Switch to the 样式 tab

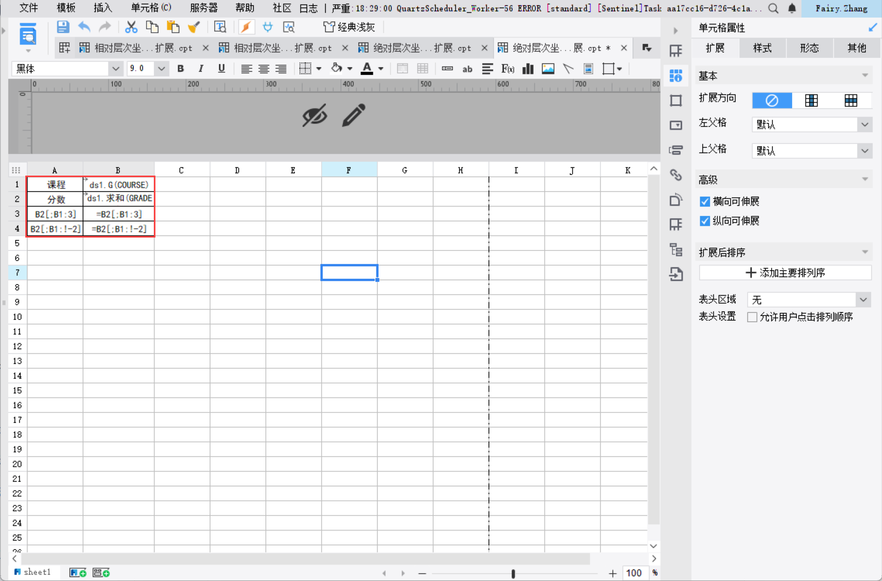762,48
